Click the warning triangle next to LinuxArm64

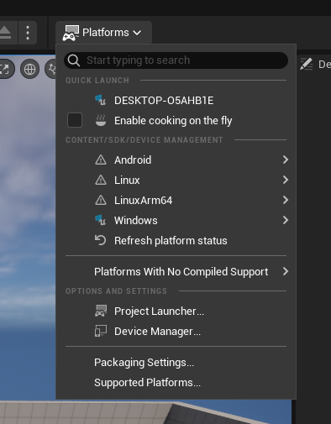pyautogui.click(x=101, y=200)
